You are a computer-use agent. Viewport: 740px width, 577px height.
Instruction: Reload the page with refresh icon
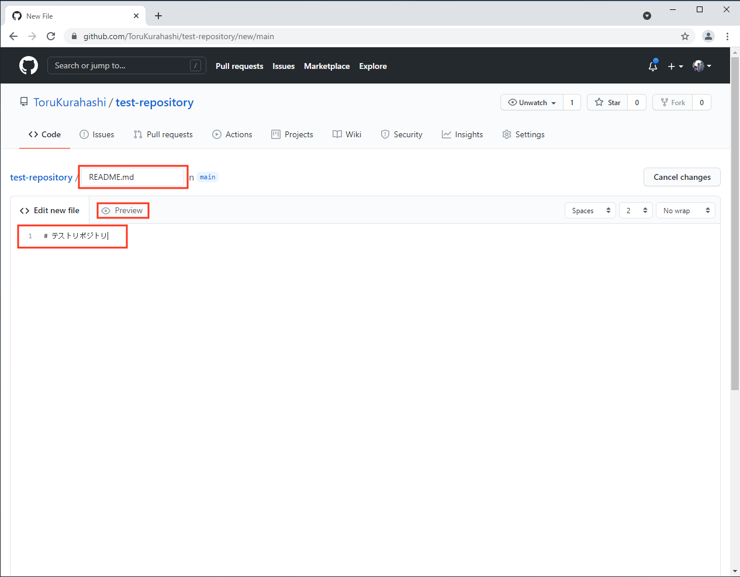[x=51, y=36]
